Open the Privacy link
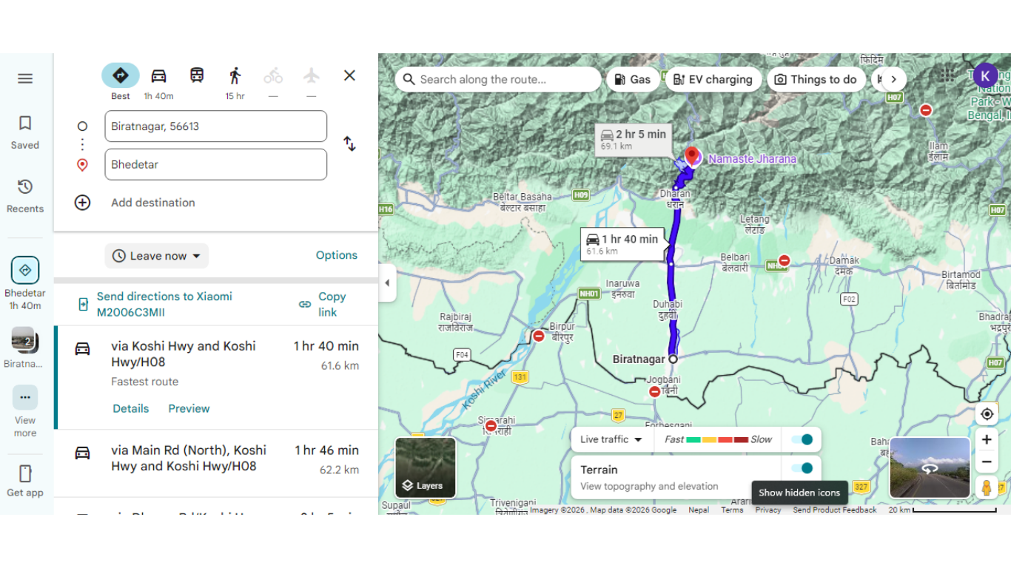 (768, 510)
